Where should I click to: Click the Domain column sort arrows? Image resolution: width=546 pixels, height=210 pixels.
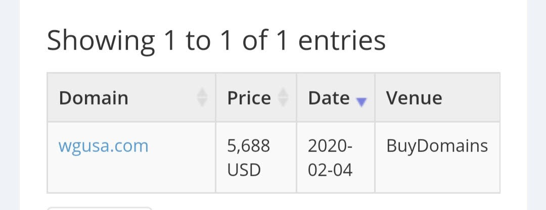(202, 97)
